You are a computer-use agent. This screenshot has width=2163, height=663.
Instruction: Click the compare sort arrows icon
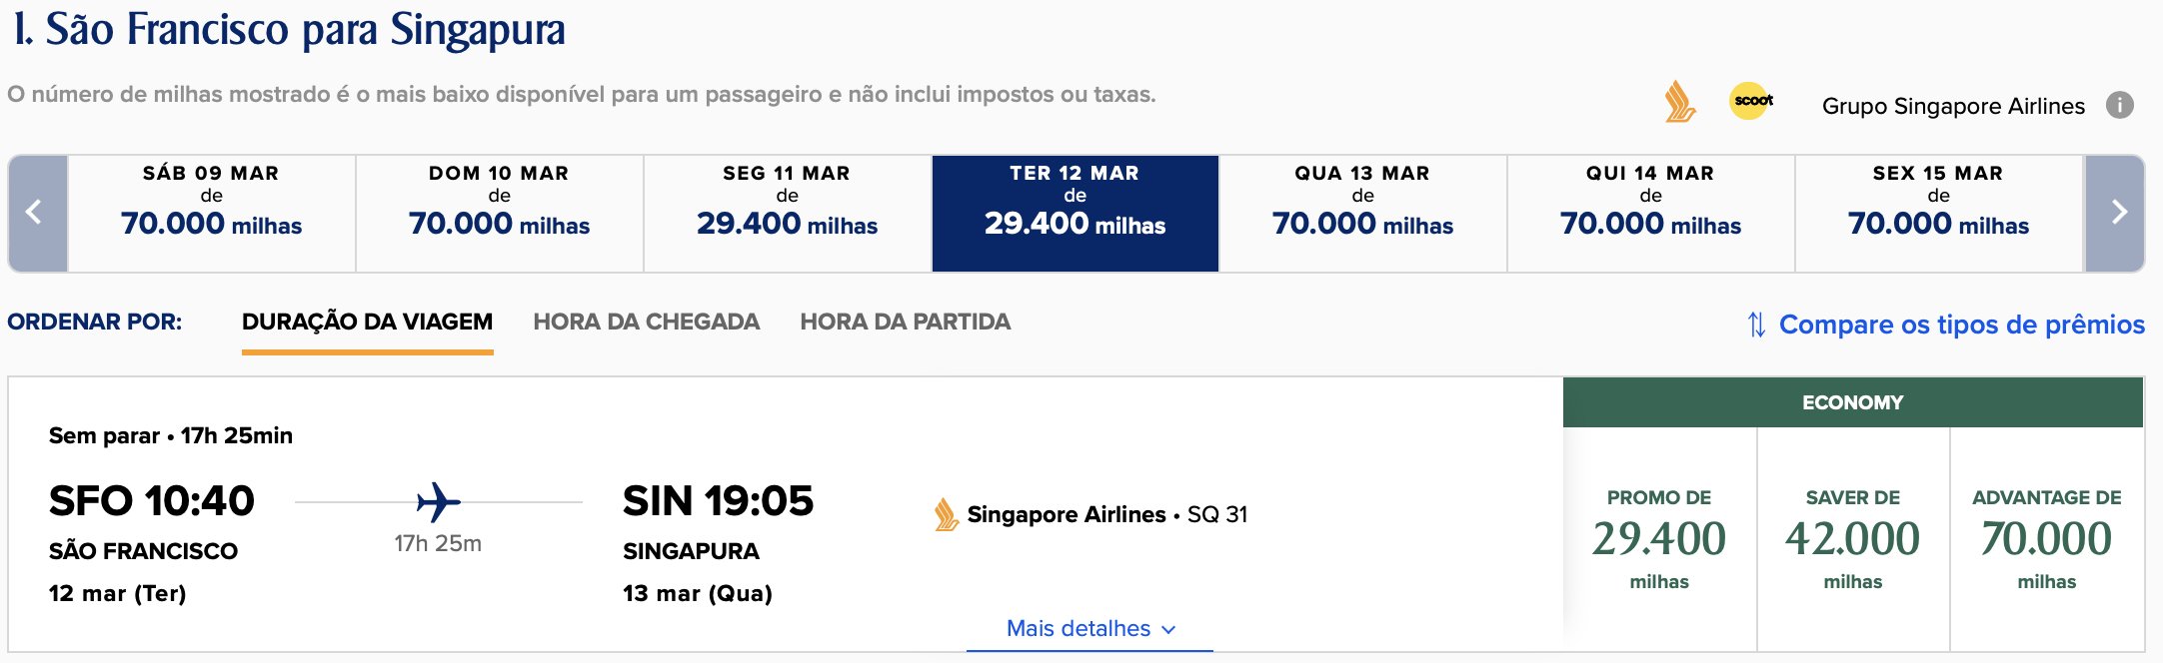(x=1756, y=325)
